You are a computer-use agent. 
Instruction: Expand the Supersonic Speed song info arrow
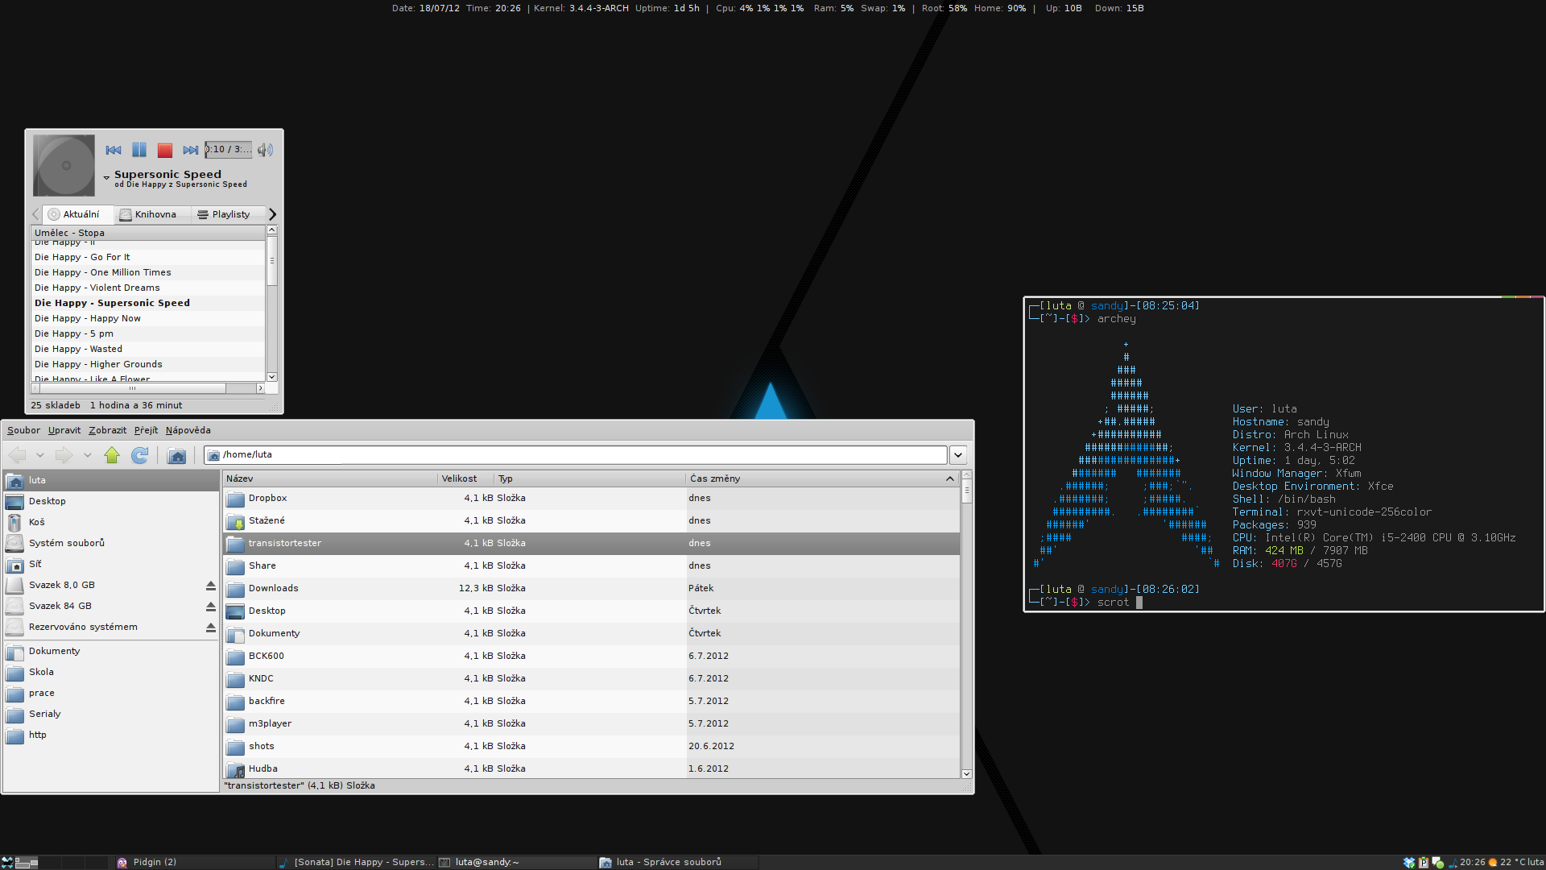tap(106, 178)
